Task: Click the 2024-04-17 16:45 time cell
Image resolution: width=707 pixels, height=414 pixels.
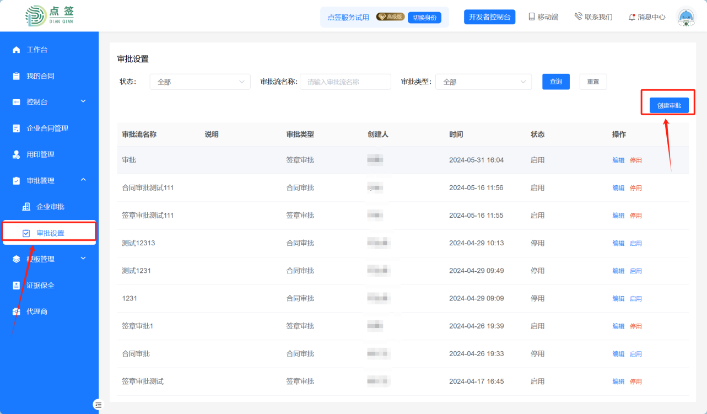Action: (x=476, y=381)
